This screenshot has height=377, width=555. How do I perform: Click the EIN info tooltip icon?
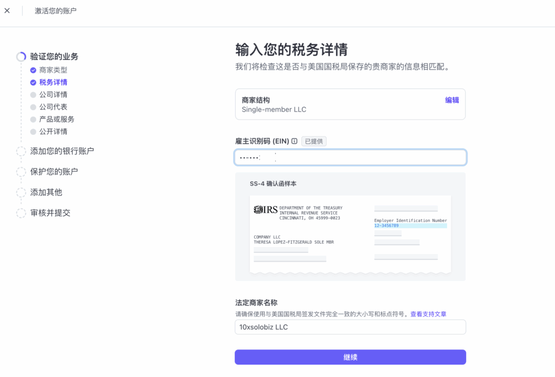coord(294,141)
